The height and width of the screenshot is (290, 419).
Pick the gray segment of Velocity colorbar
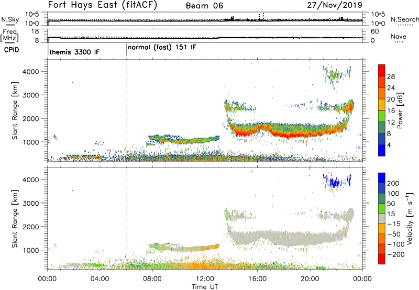(382, 219)
